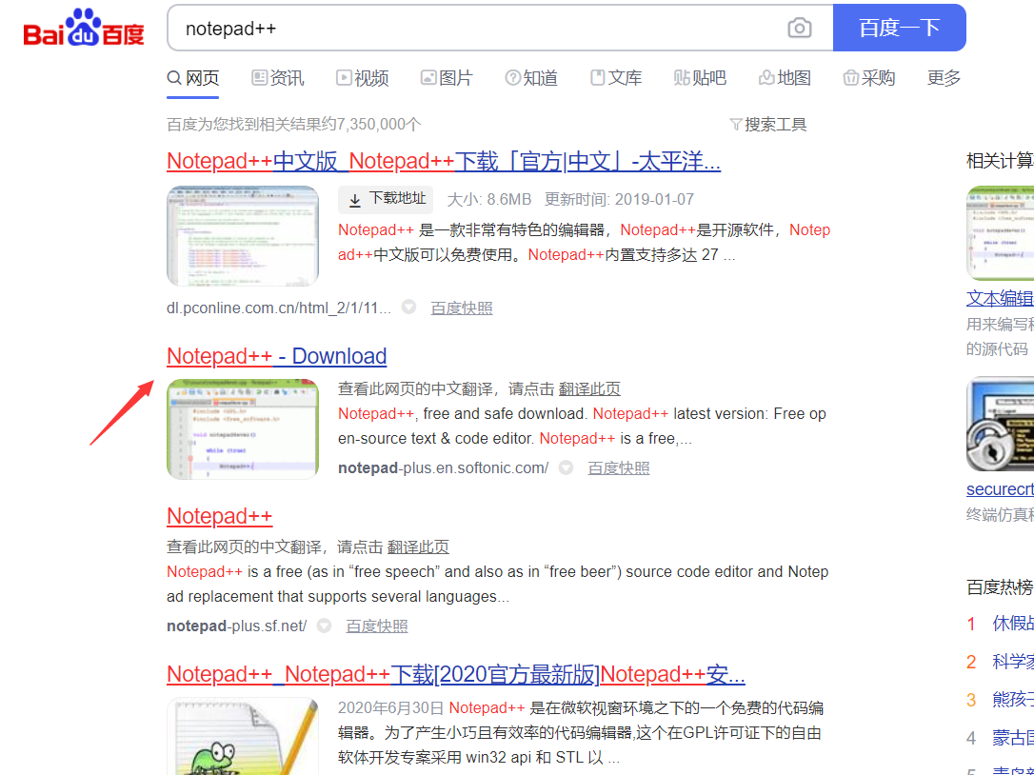Image resolution: width=1034 pixels, height=775 pixels.
Task: Click the Notepad++ frog logo thumbnail
Action: point(243,736)
